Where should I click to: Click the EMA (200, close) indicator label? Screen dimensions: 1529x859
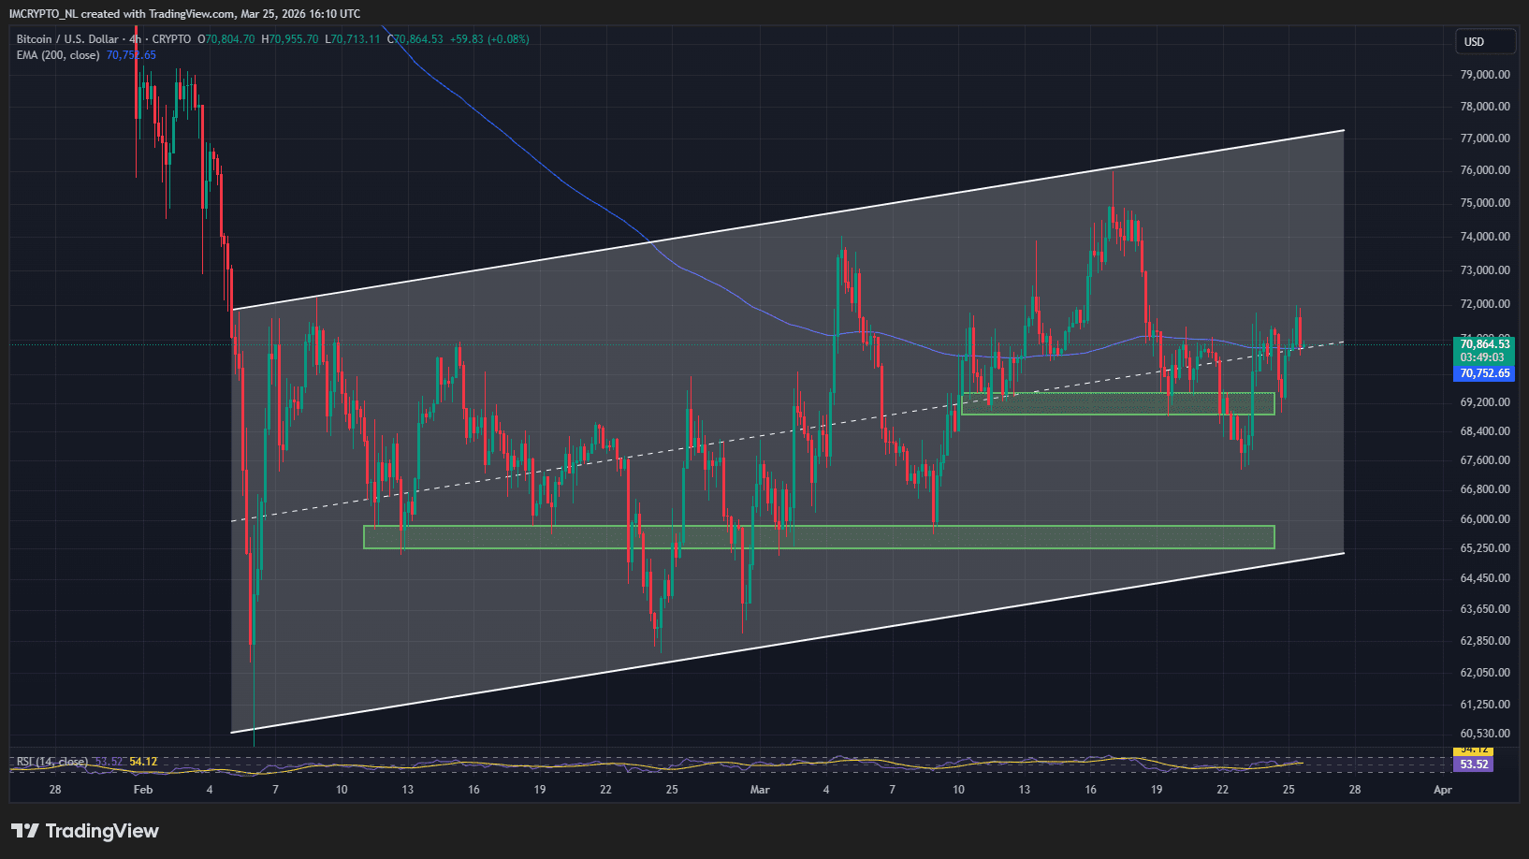pos(58,55)
